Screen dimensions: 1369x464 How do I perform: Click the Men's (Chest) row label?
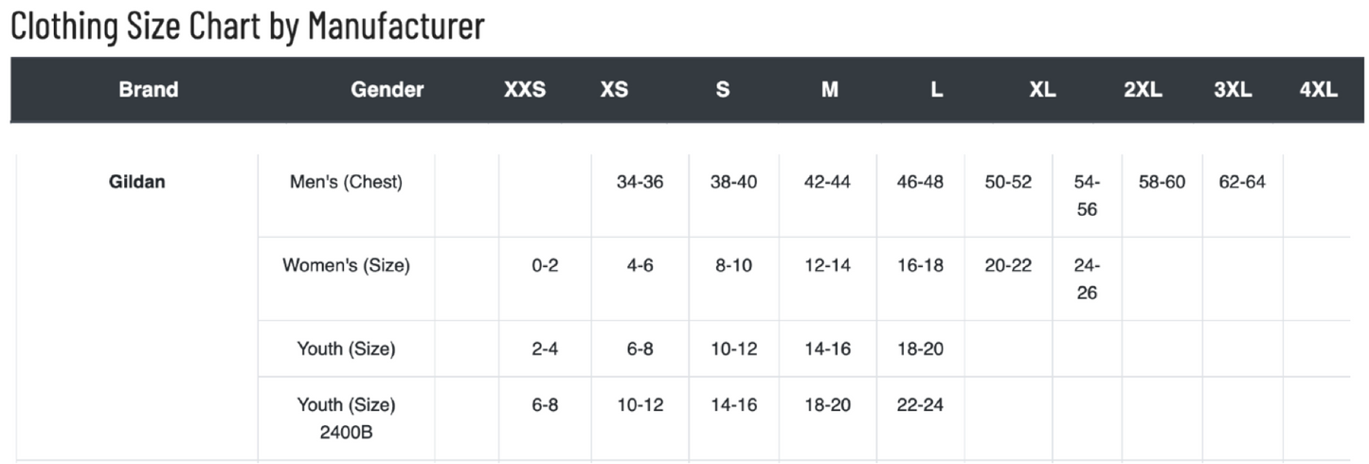(346, 182)
